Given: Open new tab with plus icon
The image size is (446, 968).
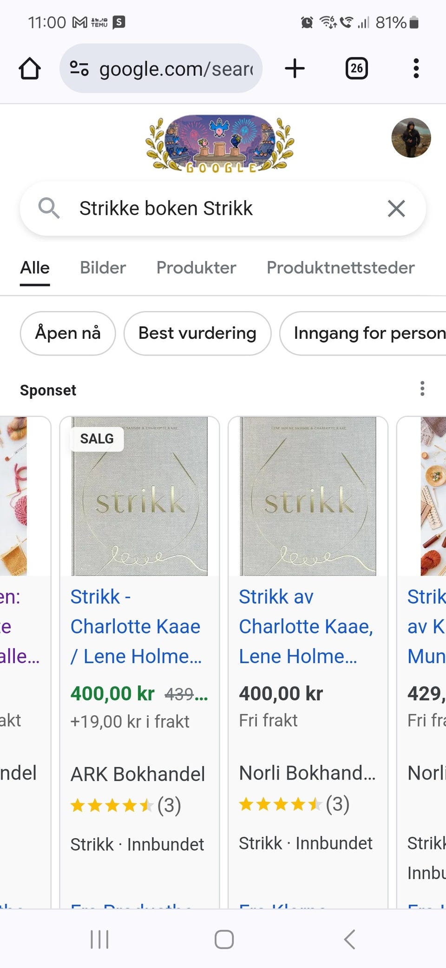Looking at the screenshot, I should (295, 69).
